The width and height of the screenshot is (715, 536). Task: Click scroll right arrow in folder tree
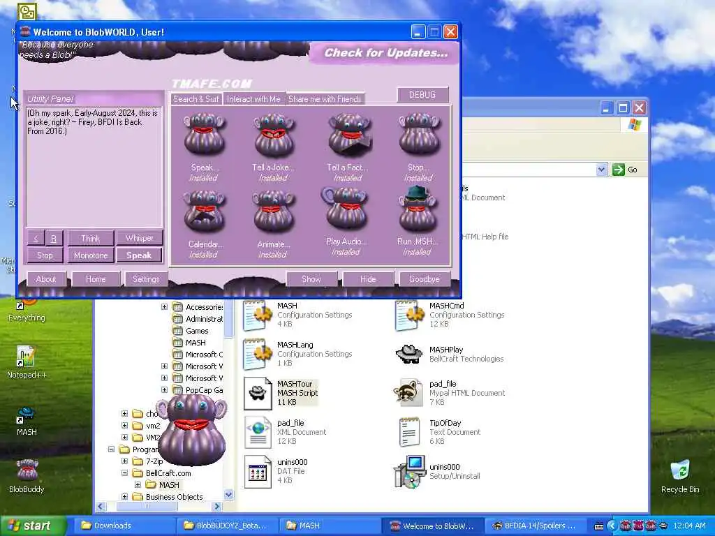[217, 507]
